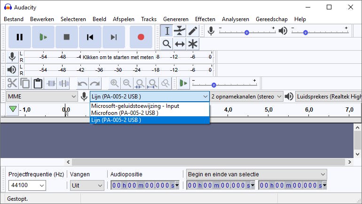Click the Zoom In icon

[x=115, y=83]
